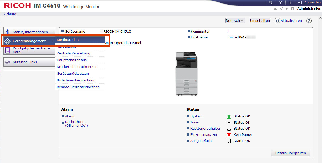Click 'Status OK' beside Resttonerbehälter

242,129
